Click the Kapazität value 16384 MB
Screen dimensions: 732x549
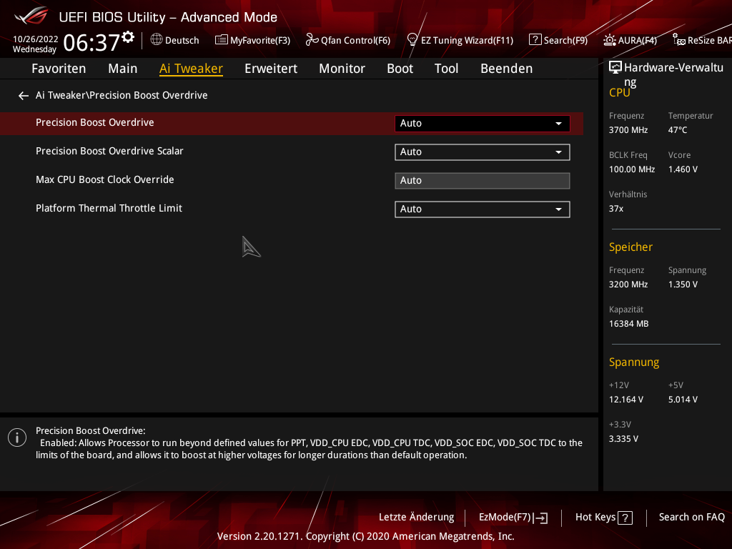[x=628, y=324]
